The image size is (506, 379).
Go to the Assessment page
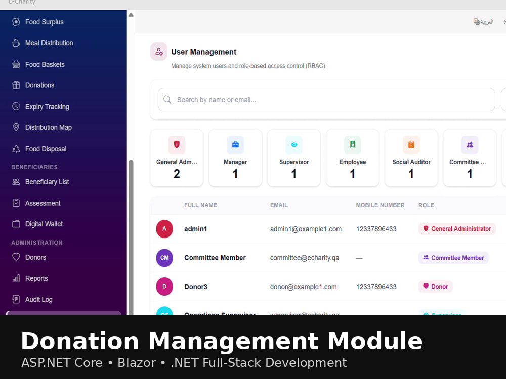(43, 203)
